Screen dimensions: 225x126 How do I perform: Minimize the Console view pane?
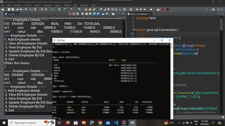tap(119, 14)
